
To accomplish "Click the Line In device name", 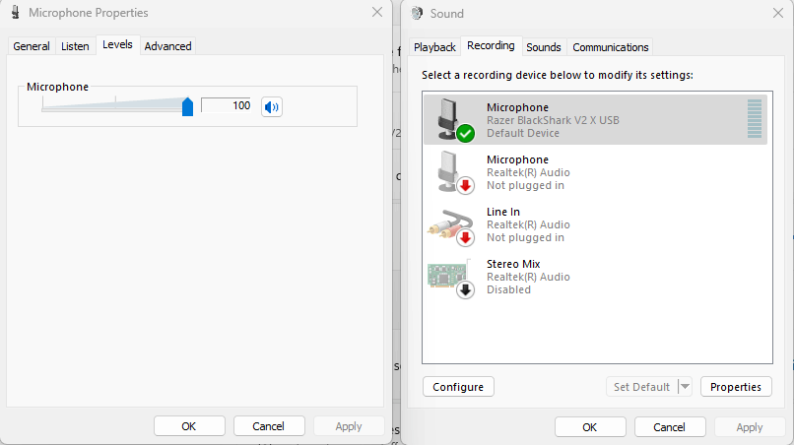I will coord(503,212).
